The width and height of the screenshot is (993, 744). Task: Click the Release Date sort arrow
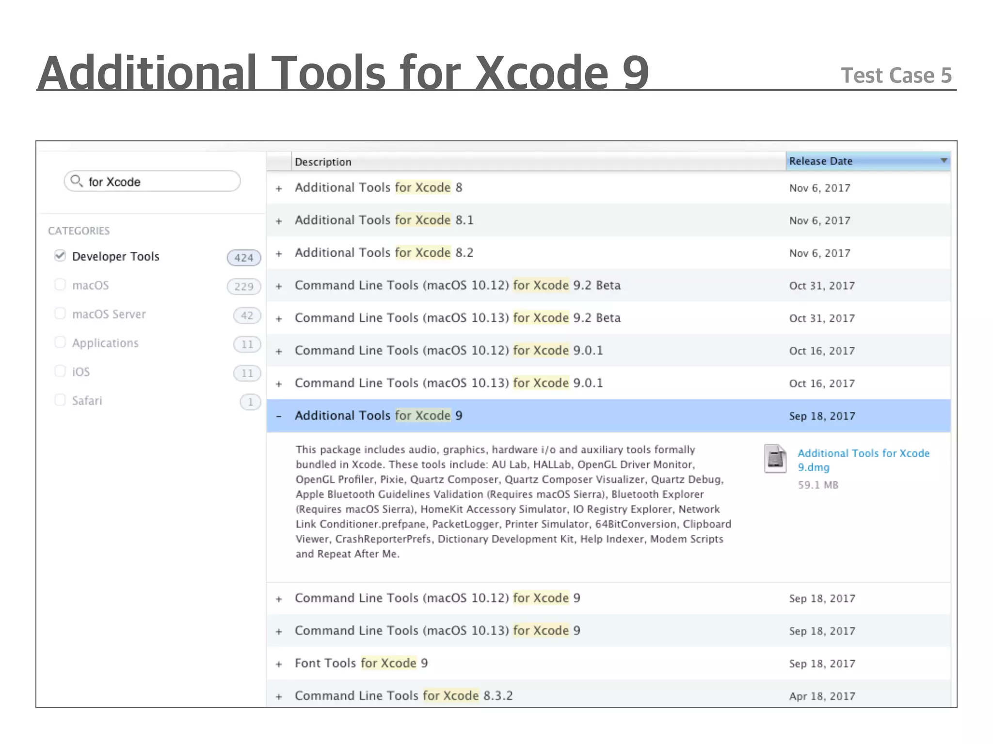tap(943, 160)
